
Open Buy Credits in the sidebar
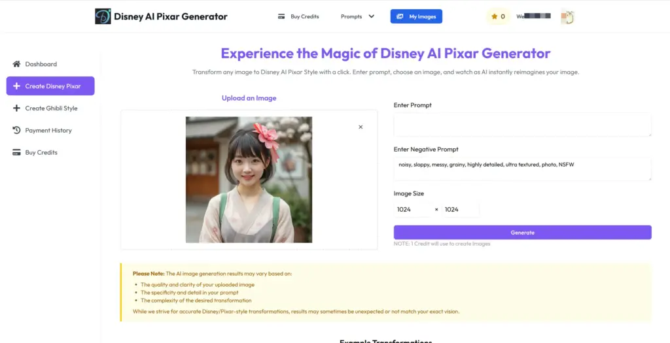point(50,152)
